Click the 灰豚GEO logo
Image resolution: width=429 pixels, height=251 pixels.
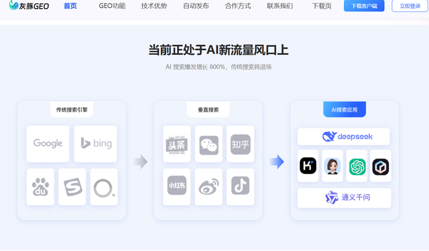click(x=29, y=5)
